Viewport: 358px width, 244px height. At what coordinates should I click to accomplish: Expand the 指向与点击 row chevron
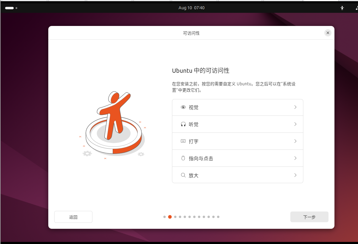coord(295,158)
